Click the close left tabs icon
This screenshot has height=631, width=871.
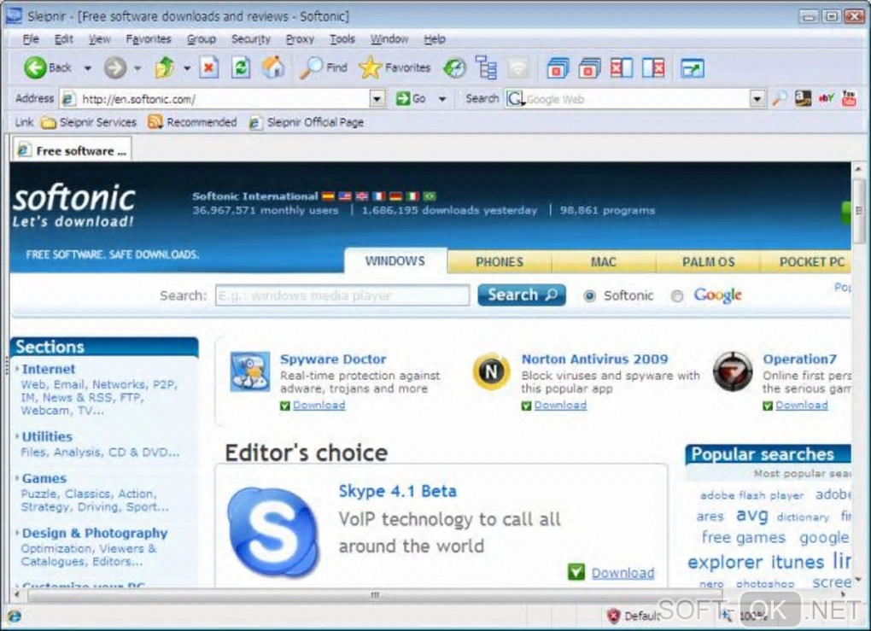(x=621, y=68)
